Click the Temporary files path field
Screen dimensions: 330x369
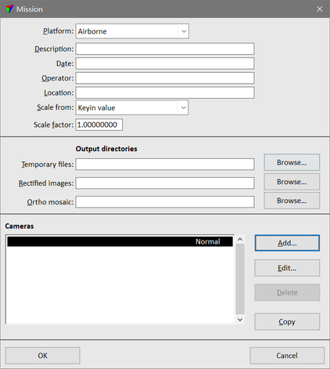165,165
